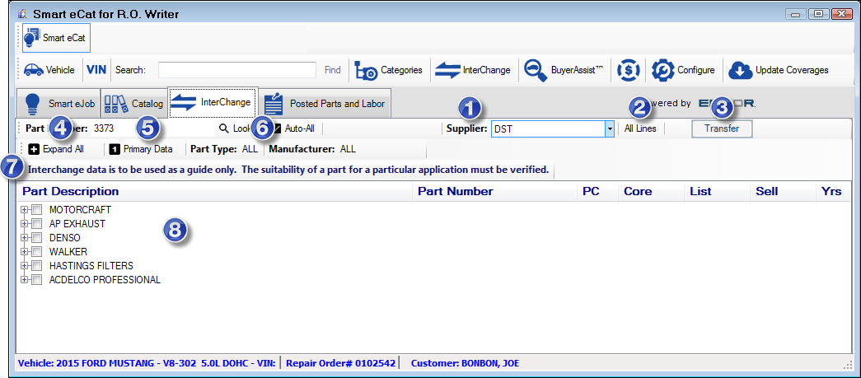This screenshot has width=861, height=378.
Task: Open Categories from the toolbar
Action: (390, 70)
